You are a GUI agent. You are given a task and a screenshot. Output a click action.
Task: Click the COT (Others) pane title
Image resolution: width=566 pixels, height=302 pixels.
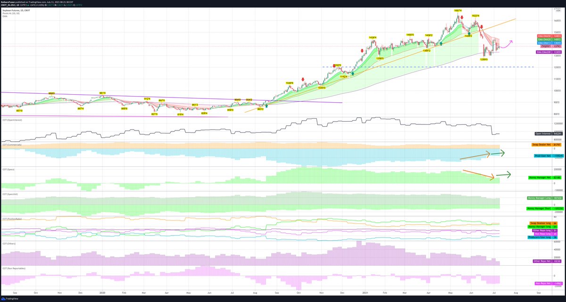click(x=8, y=243)
